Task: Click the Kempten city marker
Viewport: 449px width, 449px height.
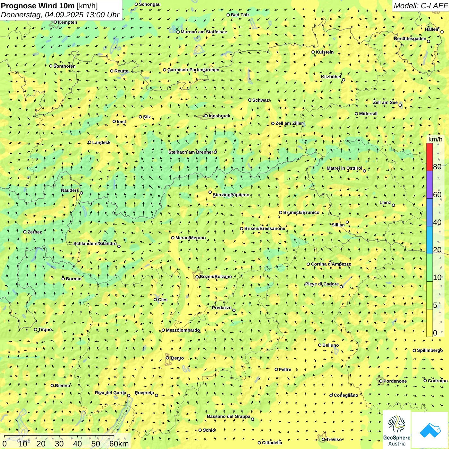Action: (55, 22)
